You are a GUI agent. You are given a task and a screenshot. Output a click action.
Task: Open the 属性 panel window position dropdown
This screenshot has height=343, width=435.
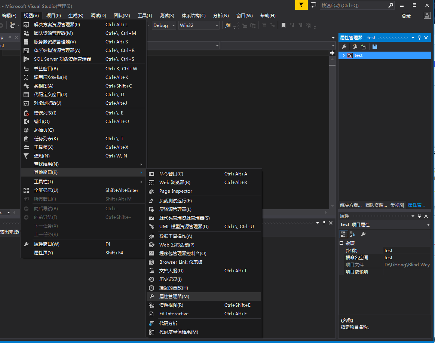coord(413,216)
